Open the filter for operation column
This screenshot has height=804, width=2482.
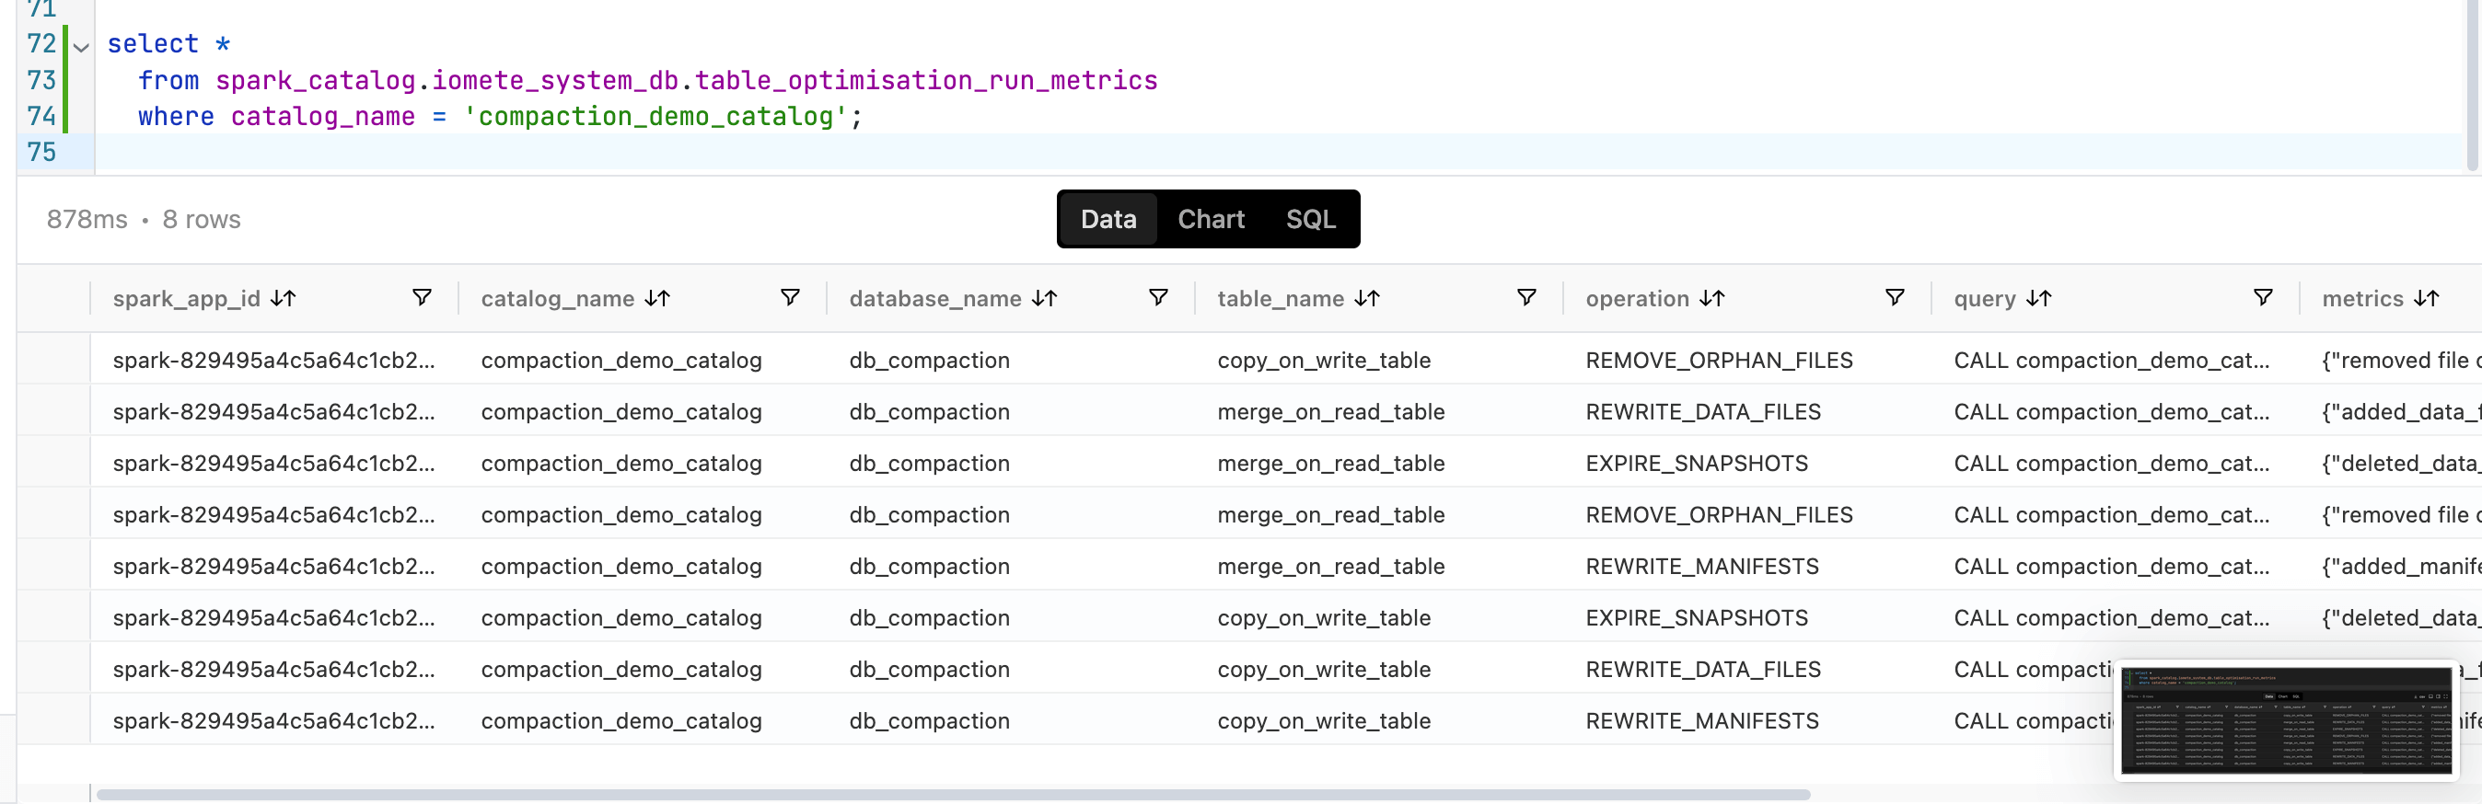pos(1896,297)
